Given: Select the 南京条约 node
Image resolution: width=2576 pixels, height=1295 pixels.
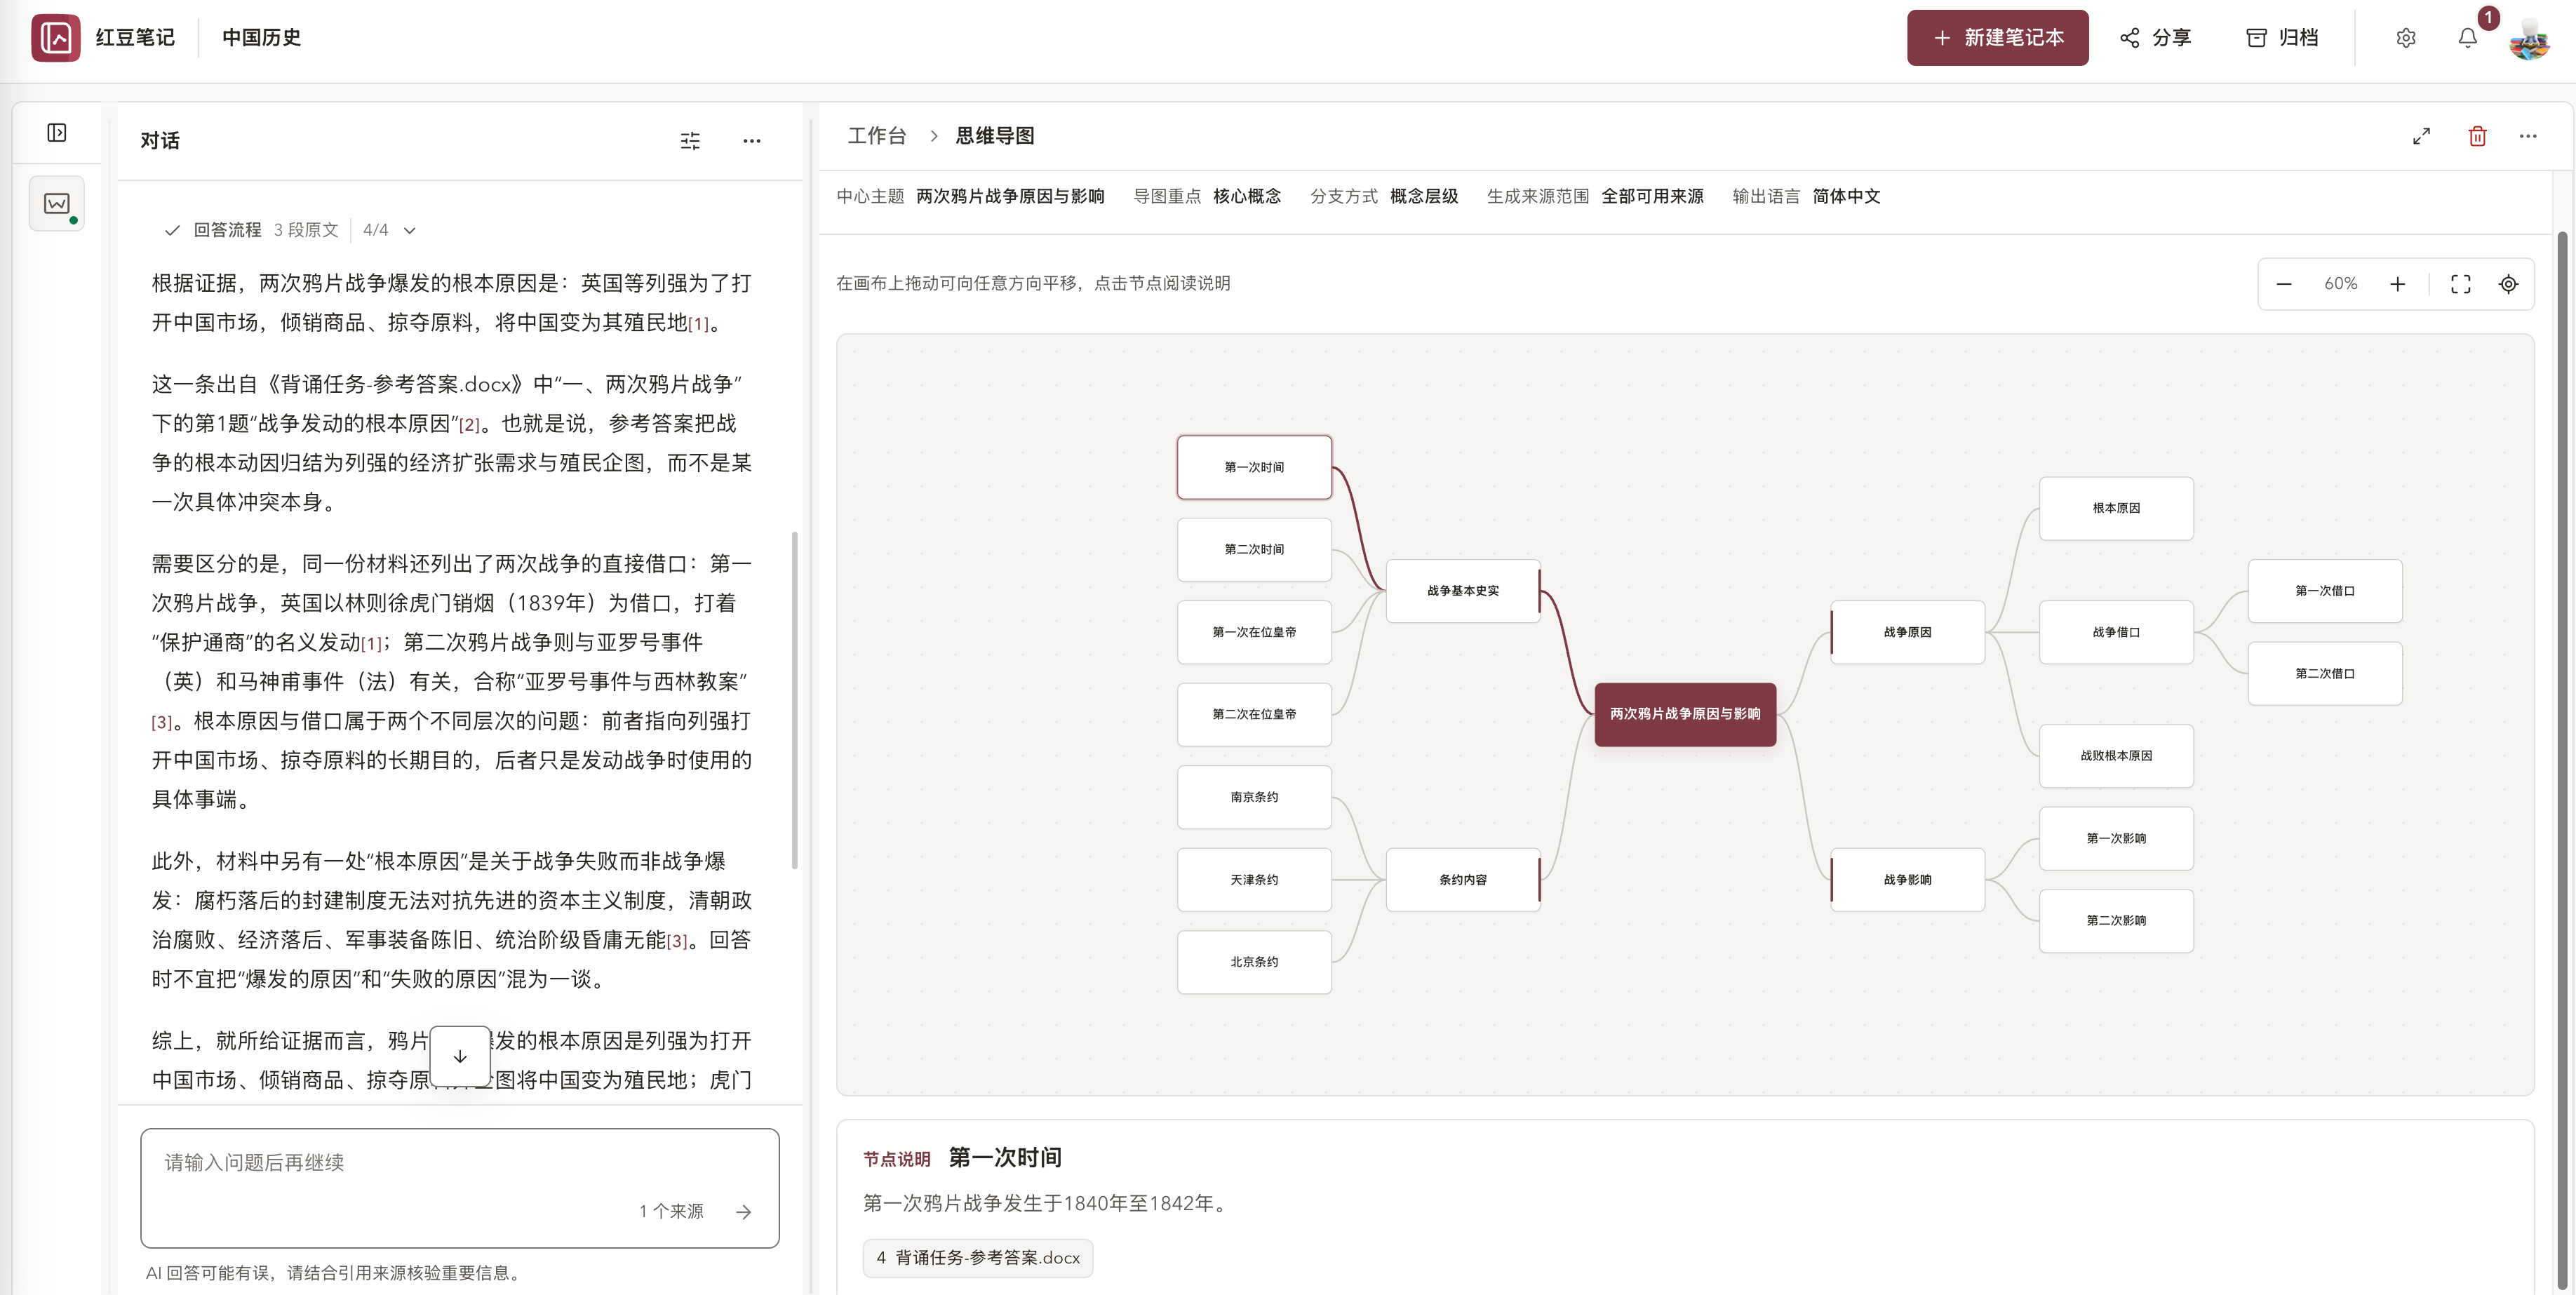Looking at the screenshot, I should tap(1254, 797).
